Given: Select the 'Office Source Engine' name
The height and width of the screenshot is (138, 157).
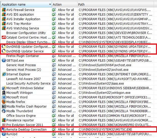Looking at the screenshot, I should [21, 116].
